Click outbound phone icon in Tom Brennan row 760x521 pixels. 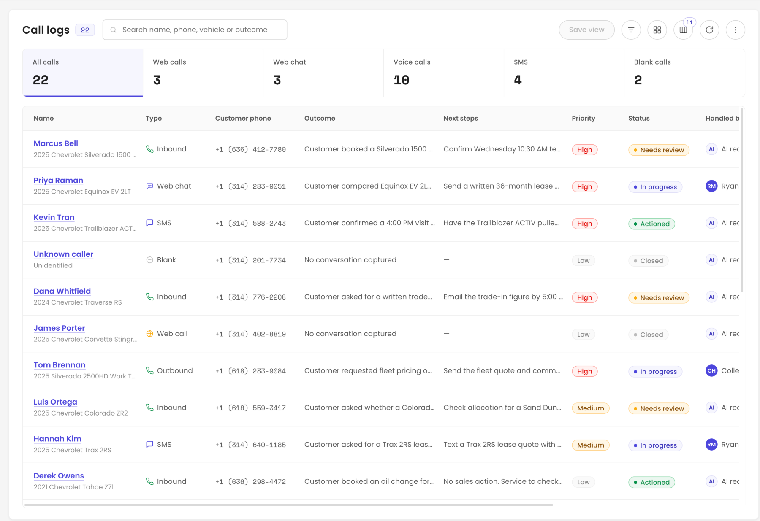pos(149,370)
